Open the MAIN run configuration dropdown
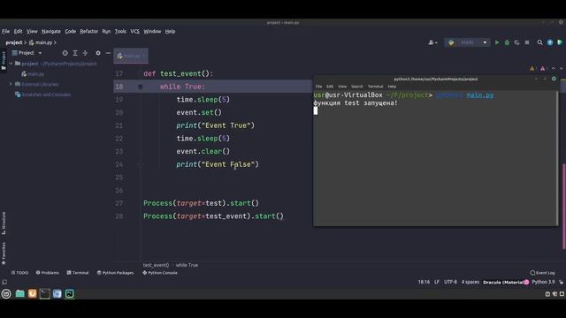 click(x=467, y=42)
